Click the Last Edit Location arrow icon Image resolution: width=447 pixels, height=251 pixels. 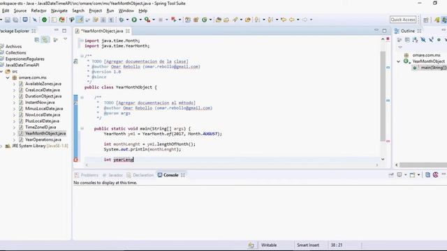284,20
